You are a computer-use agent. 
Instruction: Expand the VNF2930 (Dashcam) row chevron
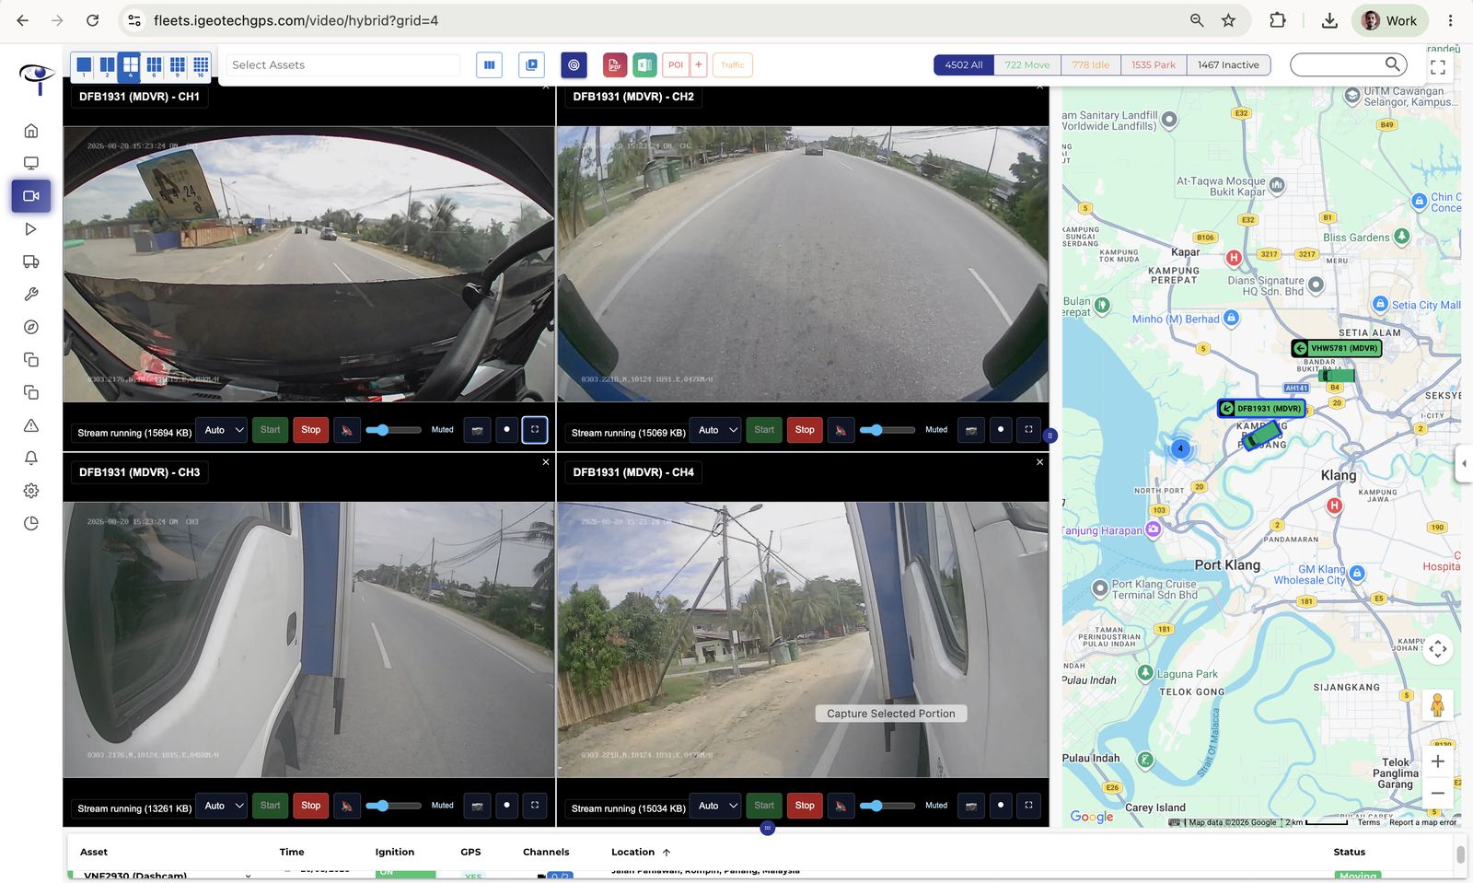(x=248, y=876)
